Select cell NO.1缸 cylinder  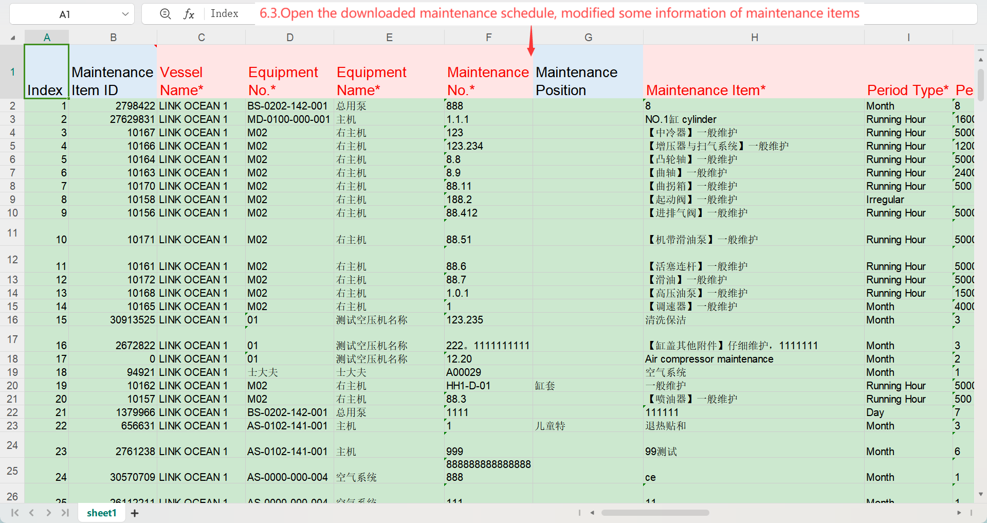[x=754, y=119]
